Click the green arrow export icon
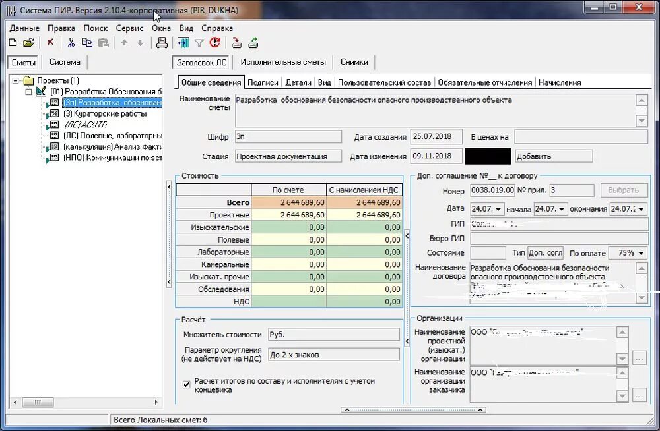This screenshot has width=660, height=431. (253, 42)
